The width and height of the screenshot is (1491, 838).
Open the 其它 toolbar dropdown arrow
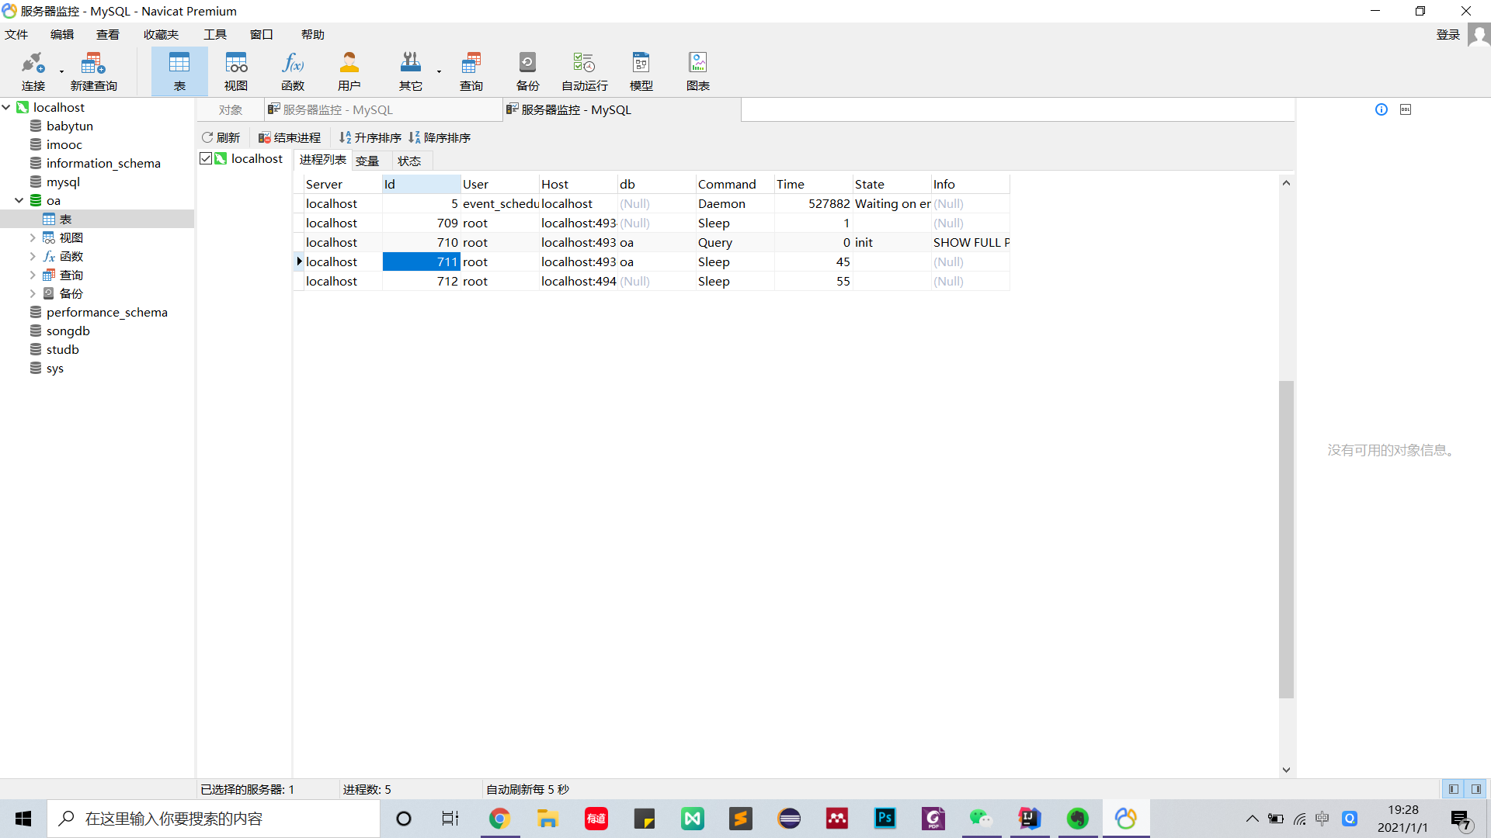(439, 71)
